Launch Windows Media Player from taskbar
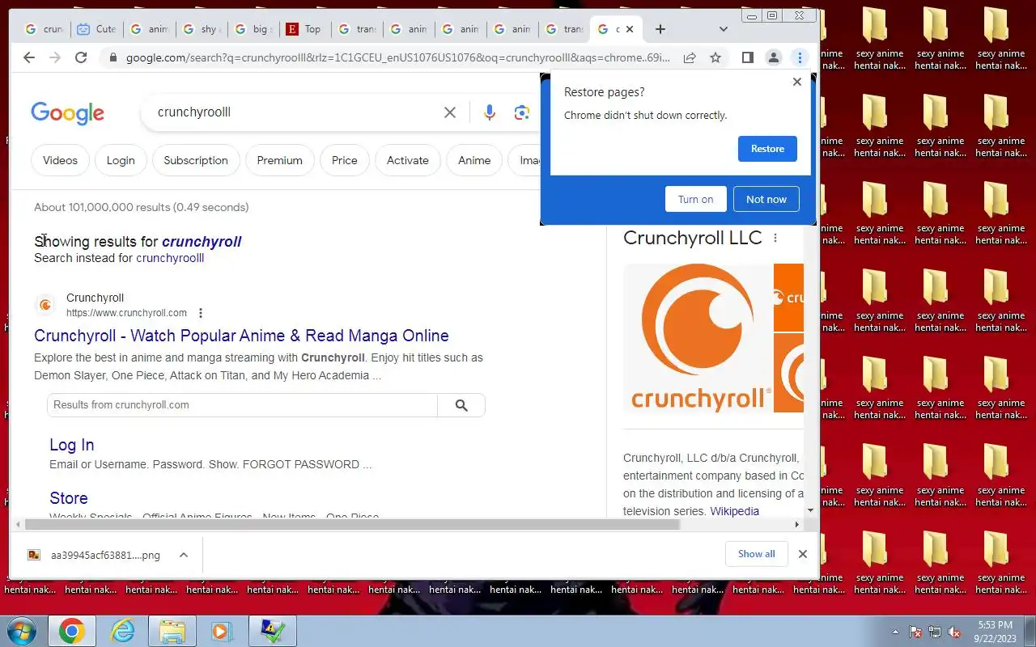This screenshot has width=1036, height=647. (222, 631)
